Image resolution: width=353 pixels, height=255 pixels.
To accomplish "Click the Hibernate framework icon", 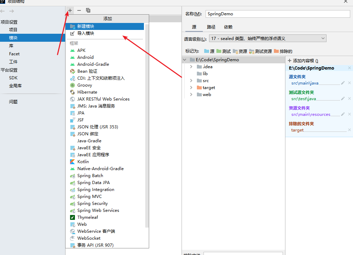I will [72, 92].
